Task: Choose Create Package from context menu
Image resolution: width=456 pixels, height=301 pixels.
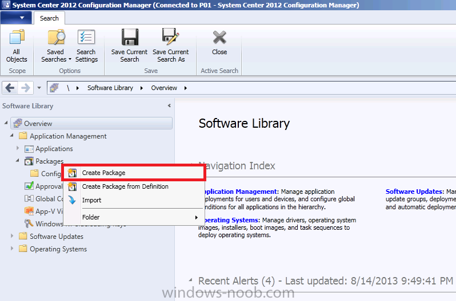Action: click(103, 173)
